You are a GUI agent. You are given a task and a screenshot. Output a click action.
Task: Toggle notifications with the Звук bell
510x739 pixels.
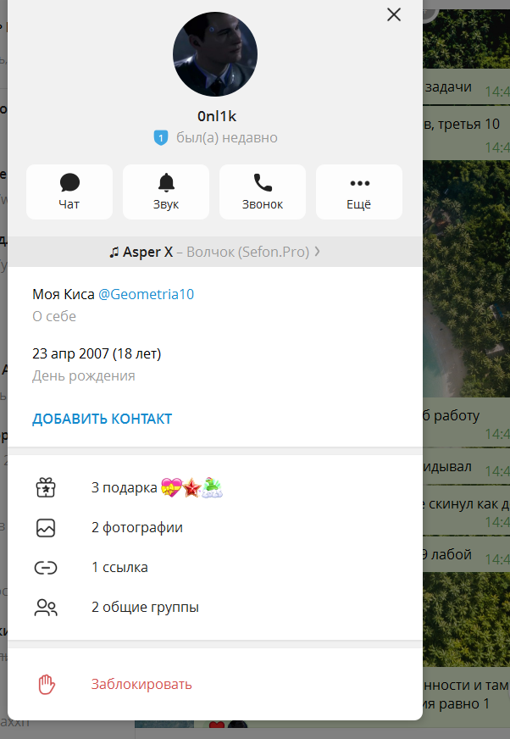[x=166, y=192]
